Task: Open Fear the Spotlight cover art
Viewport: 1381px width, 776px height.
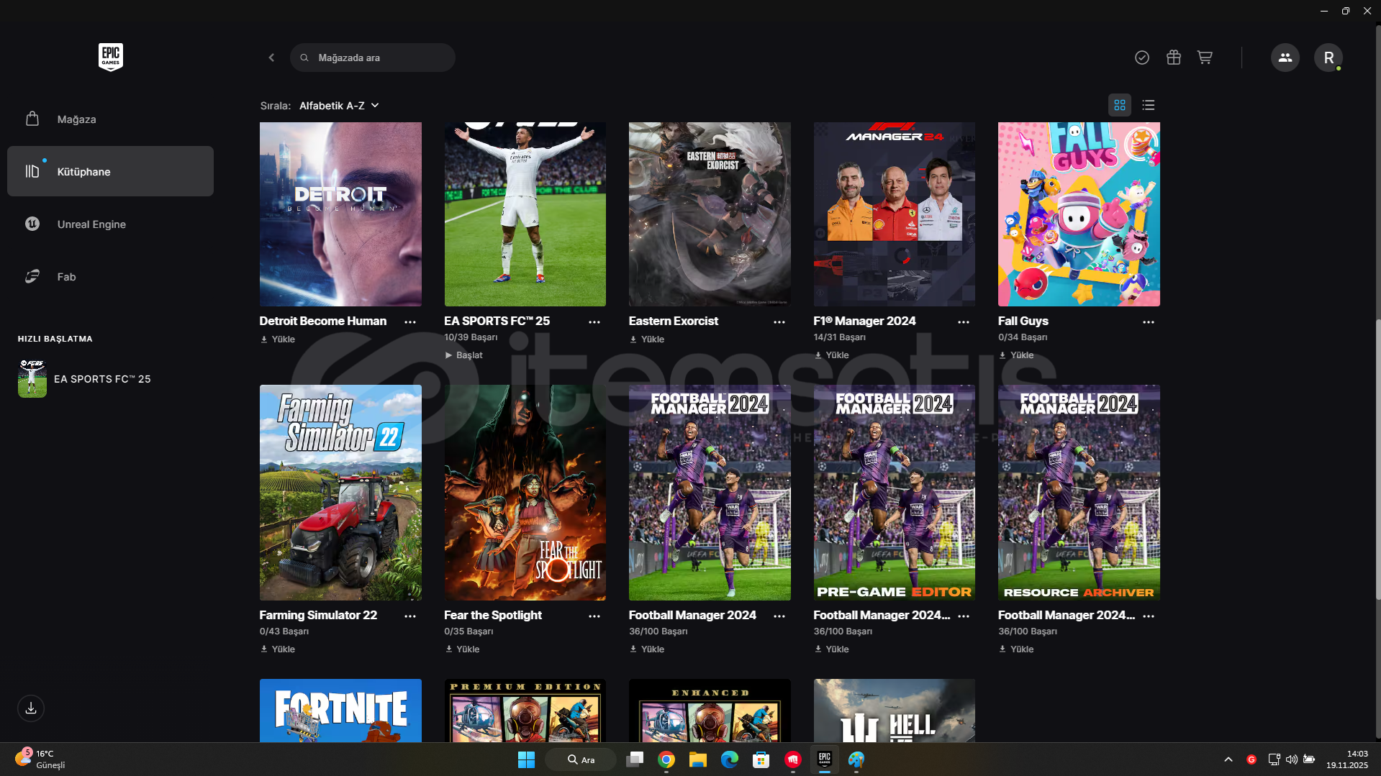Action: click(525, 493)
